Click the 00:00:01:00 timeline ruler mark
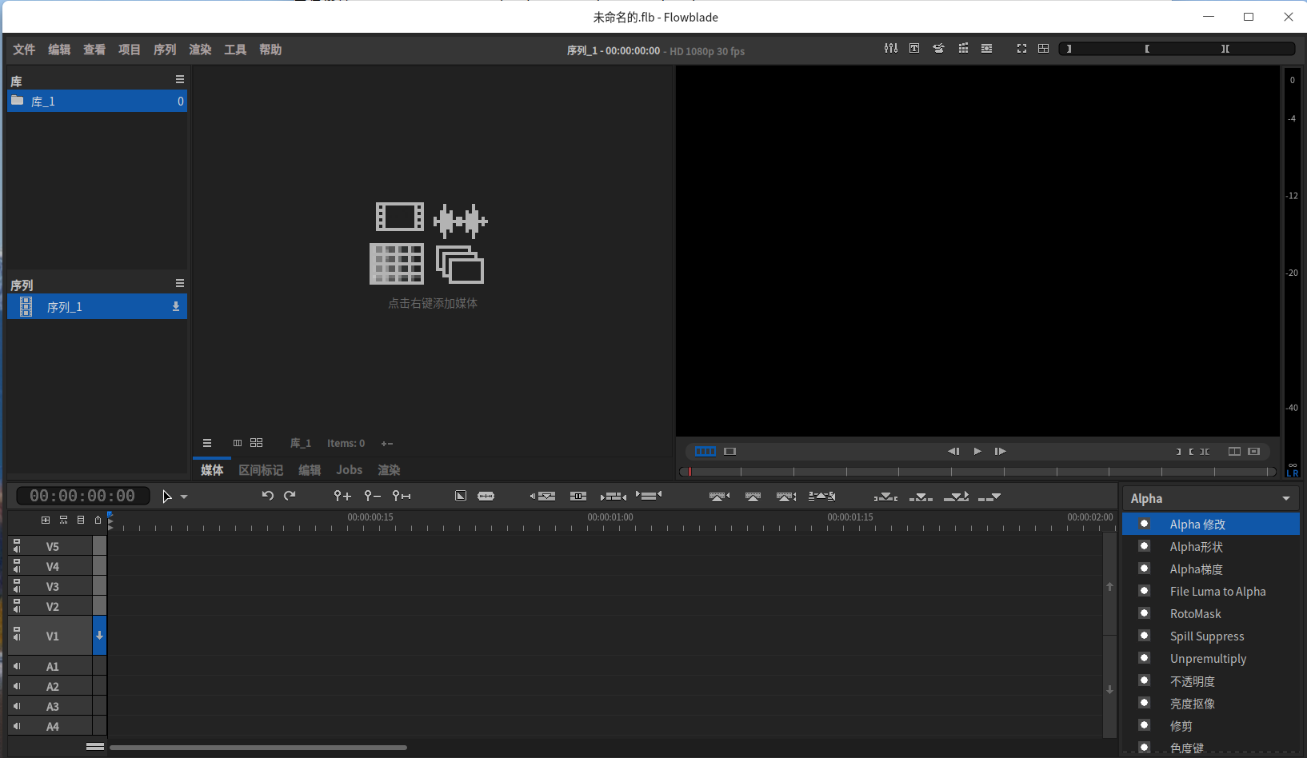The height and width of the screenshot is (758, 1307). pyautogui.click(x=610, y=517)
